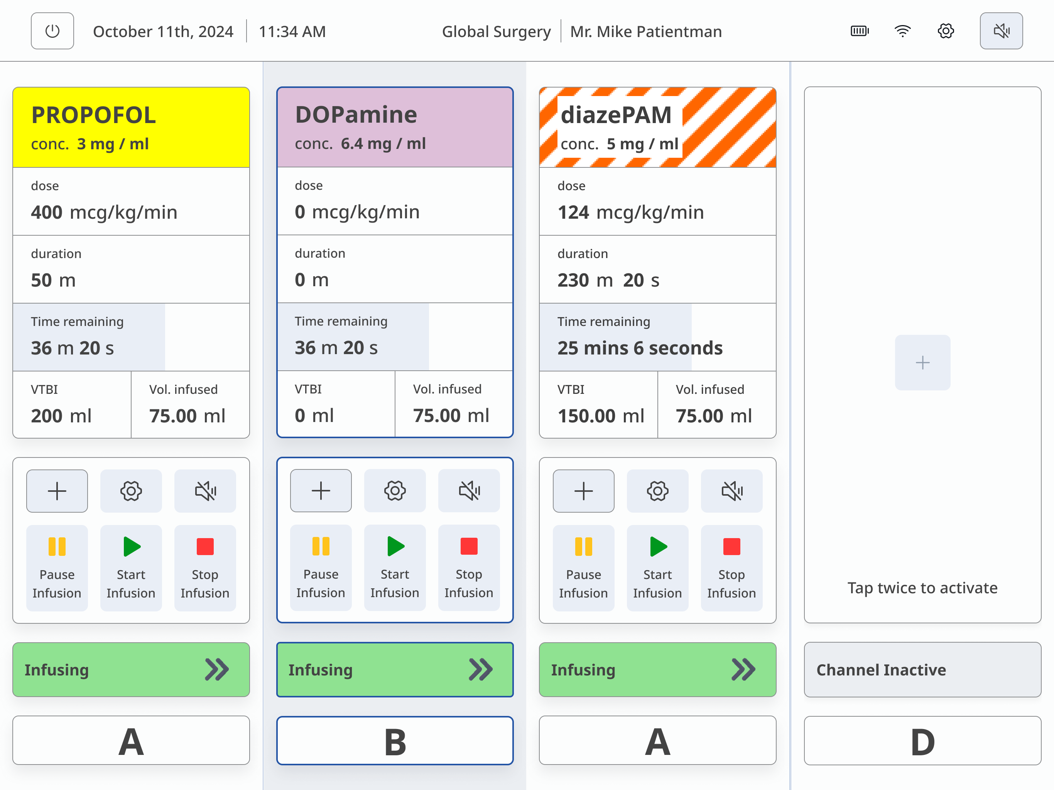The image size is (1054, 790).
Task: Stop Infusion on PROPOFOL channel
Action: (x=205, y=567)
